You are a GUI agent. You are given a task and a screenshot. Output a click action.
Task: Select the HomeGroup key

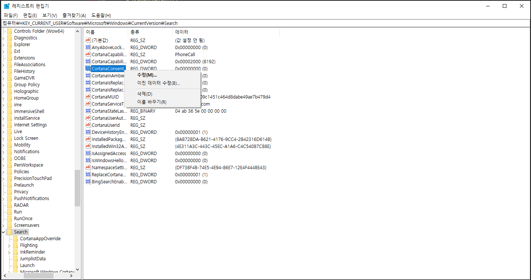[x=26, y=98]
